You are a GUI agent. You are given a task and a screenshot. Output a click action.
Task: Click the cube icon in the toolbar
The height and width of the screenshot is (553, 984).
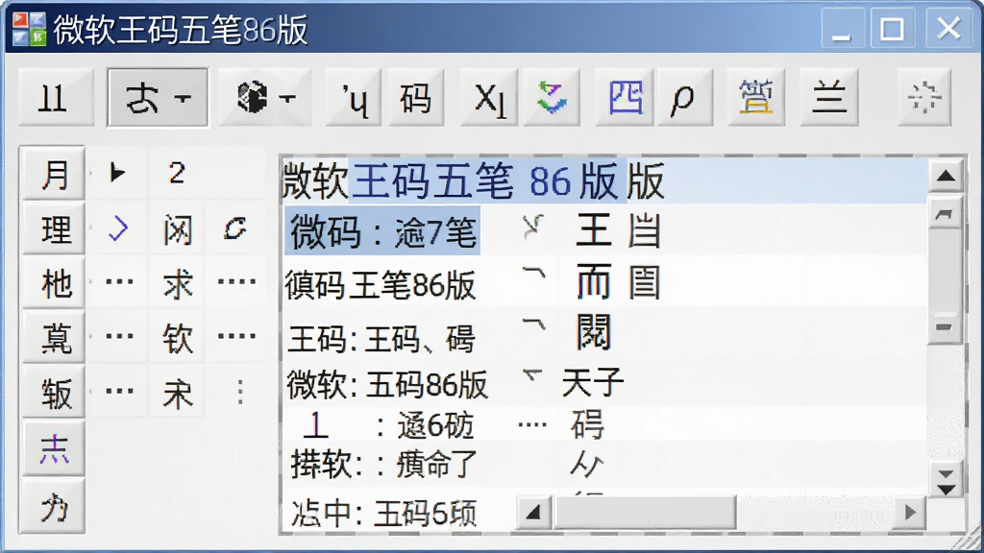(253, 98)
